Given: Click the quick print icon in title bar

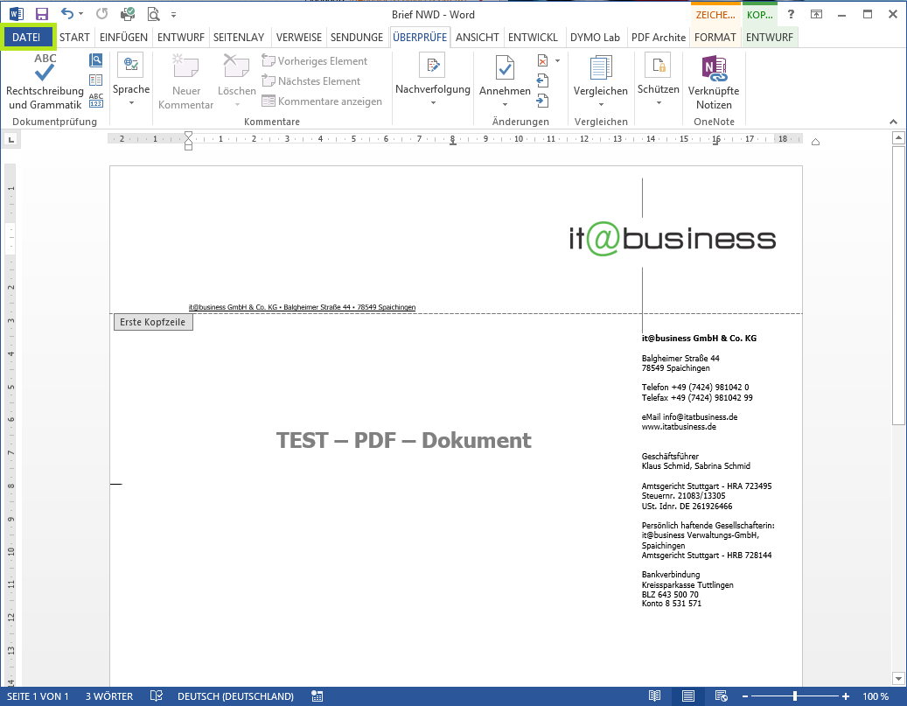Looking at the screenshot, I should click(x=127, y=15).
